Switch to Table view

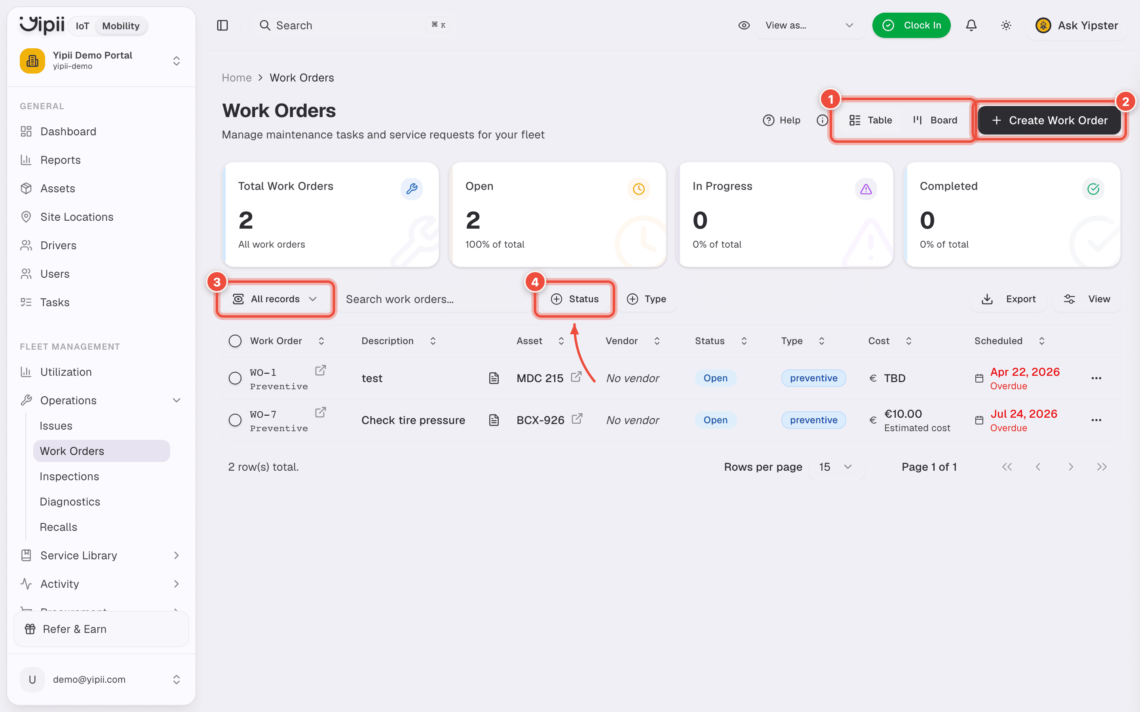point(870,120)
